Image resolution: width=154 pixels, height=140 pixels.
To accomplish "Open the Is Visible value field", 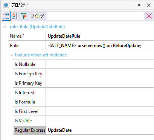I will (x=100, y=121).
